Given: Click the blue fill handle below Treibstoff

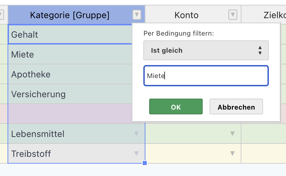Looking at the screenshot, I should coord(145,163).
